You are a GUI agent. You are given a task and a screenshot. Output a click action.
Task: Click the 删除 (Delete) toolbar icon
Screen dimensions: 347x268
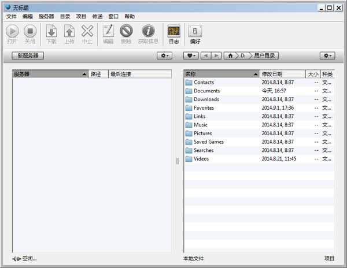coord(126,31)
